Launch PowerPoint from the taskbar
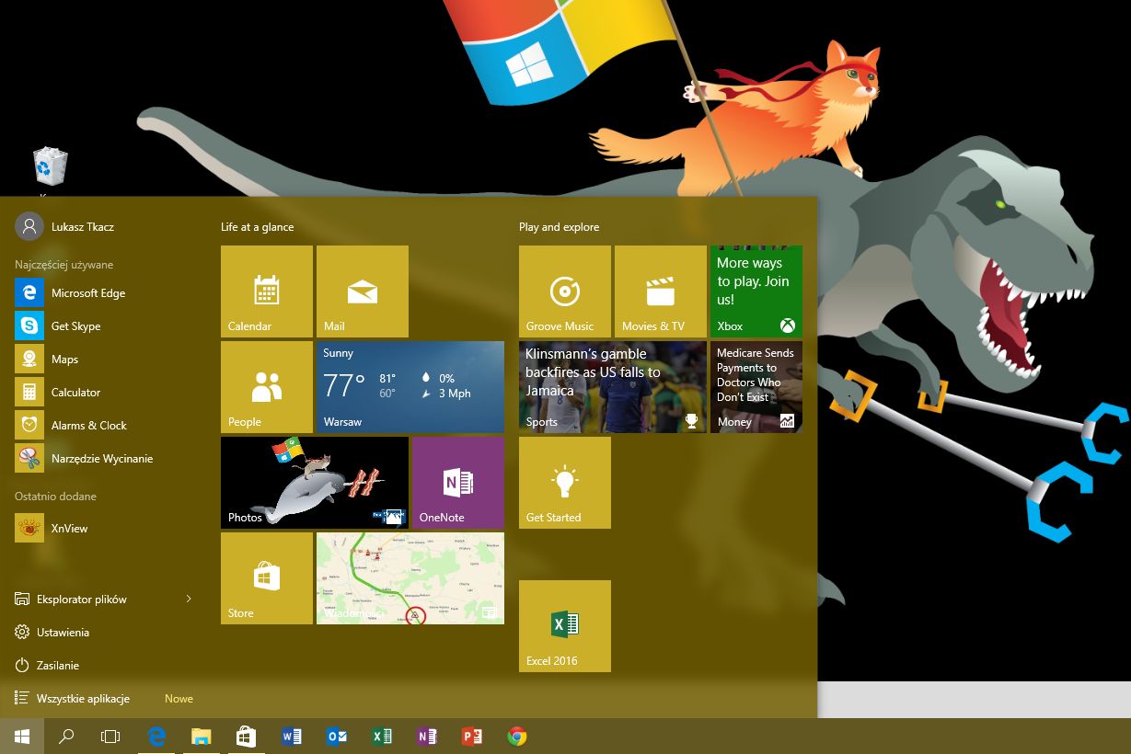 [x=471, y=736]
